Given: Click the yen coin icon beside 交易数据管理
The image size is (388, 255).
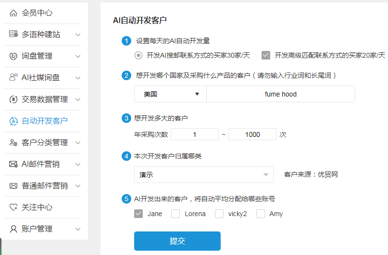Looking at the screenshot, I should (13, 99).
